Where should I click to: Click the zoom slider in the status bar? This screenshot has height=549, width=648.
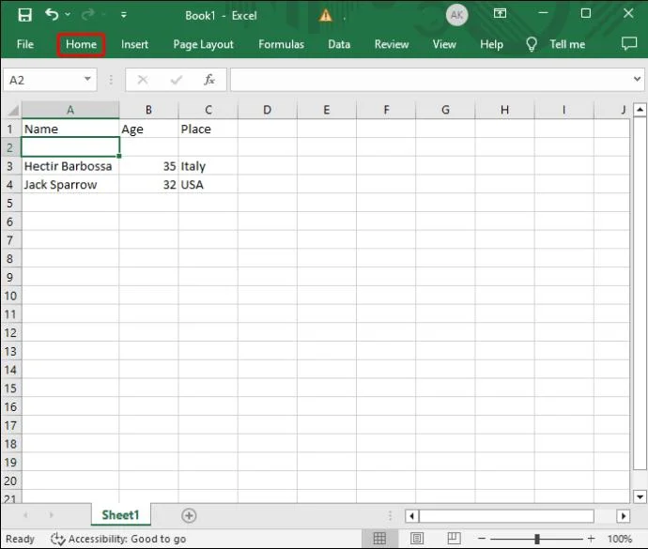537,539
